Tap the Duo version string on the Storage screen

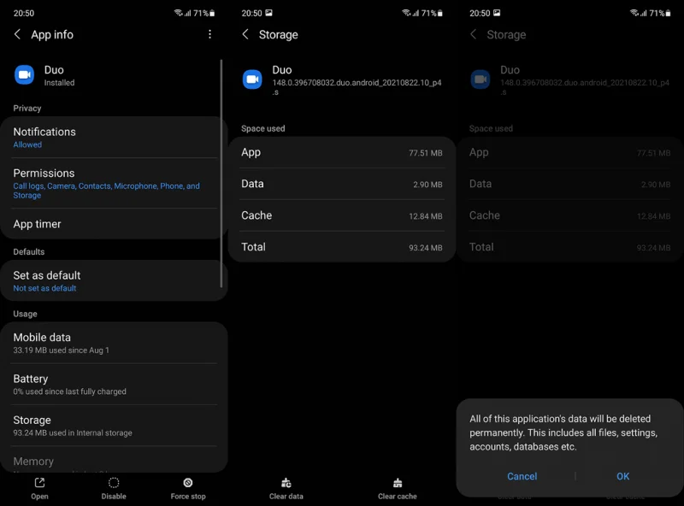tap(357, 87)
